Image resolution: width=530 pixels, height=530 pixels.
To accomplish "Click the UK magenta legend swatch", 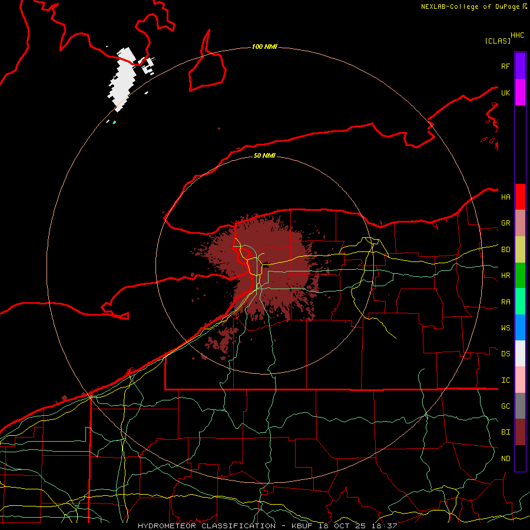I will coord(520,92).
